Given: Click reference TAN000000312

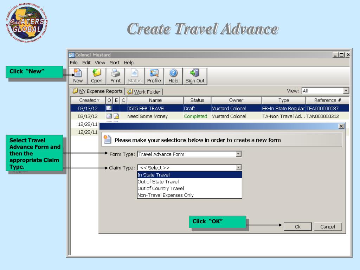Looking at the screenshot, I should (323, 116).
